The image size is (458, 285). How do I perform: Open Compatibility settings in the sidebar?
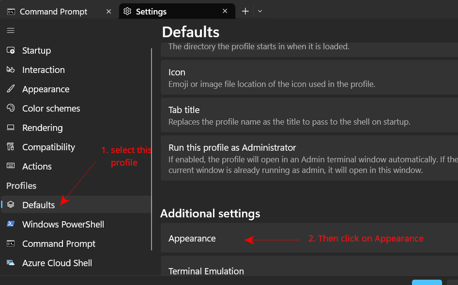point(10,147)
